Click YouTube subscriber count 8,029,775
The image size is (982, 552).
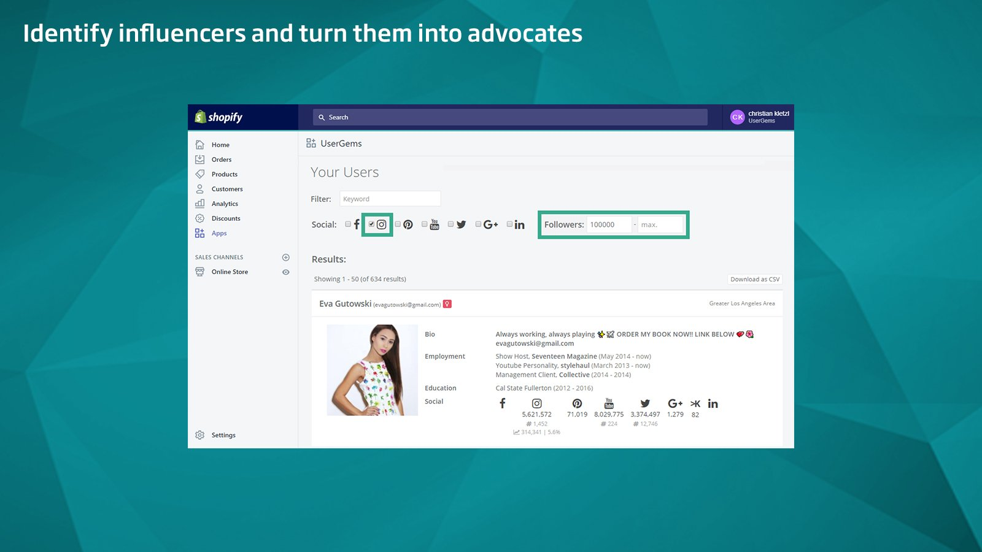609,415
